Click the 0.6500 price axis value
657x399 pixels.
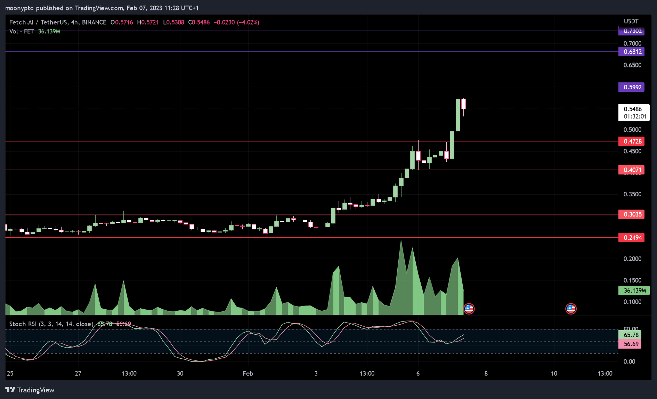[x=632, y=65]
